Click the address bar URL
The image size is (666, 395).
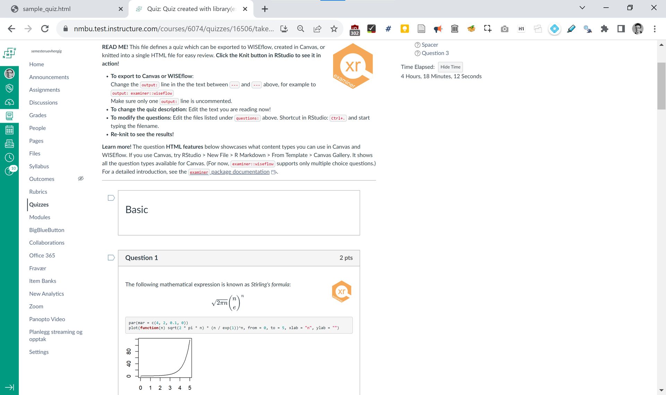174,29
